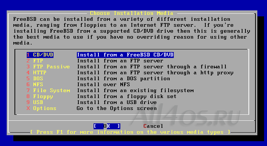
Task: Click 'Install from a DOS partition' text
Action: [124, 79]
